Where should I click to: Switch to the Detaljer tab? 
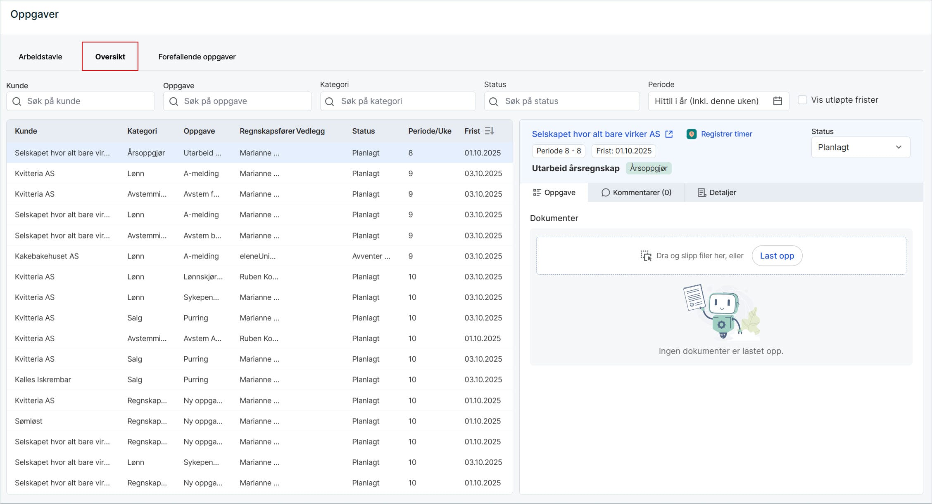tap(717, 193)
